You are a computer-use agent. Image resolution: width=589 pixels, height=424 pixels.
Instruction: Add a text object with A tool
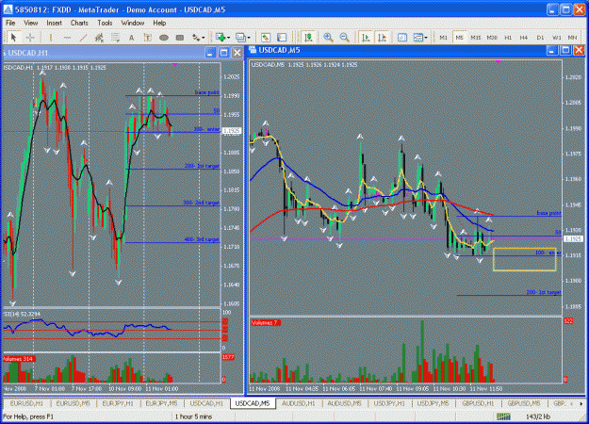pyautogui.click(x=131, y=38)
